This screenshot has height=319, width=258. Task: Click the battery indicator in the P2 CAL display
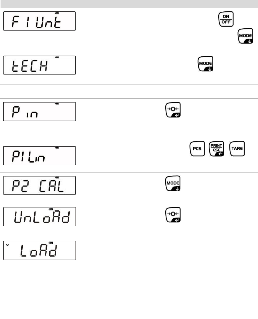57,177
